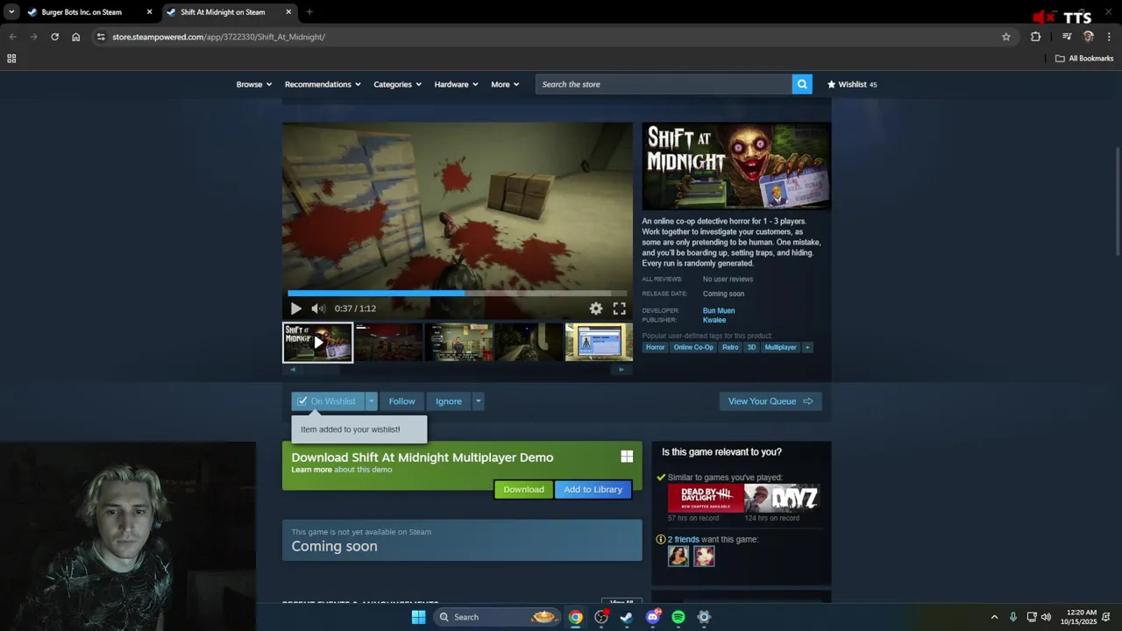
Task: Bookmark this page with the star
Action: pos(1006,37)
